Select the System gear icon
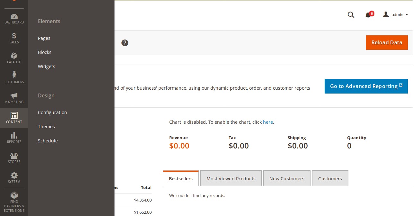The height and width of the screenshot is (216, 420). pyautogui.click(x=14, y=177)
